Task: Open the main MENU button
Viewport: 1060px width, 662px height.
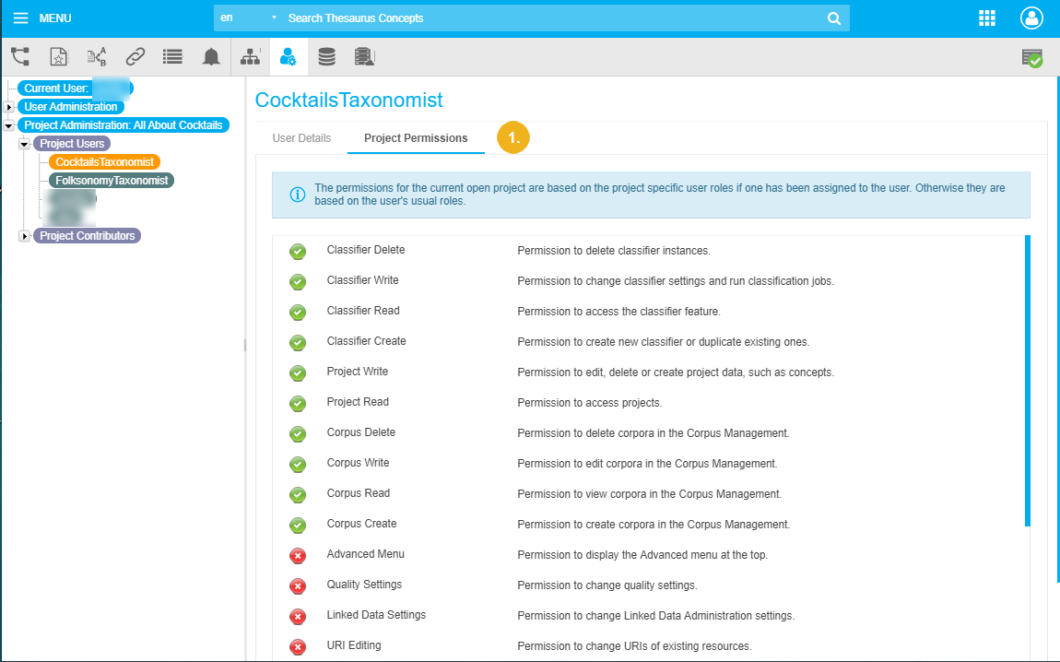Action: 41,18
